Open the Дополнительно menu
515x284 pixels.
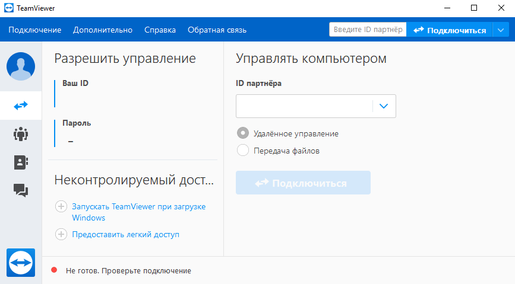tap(103, 30)
